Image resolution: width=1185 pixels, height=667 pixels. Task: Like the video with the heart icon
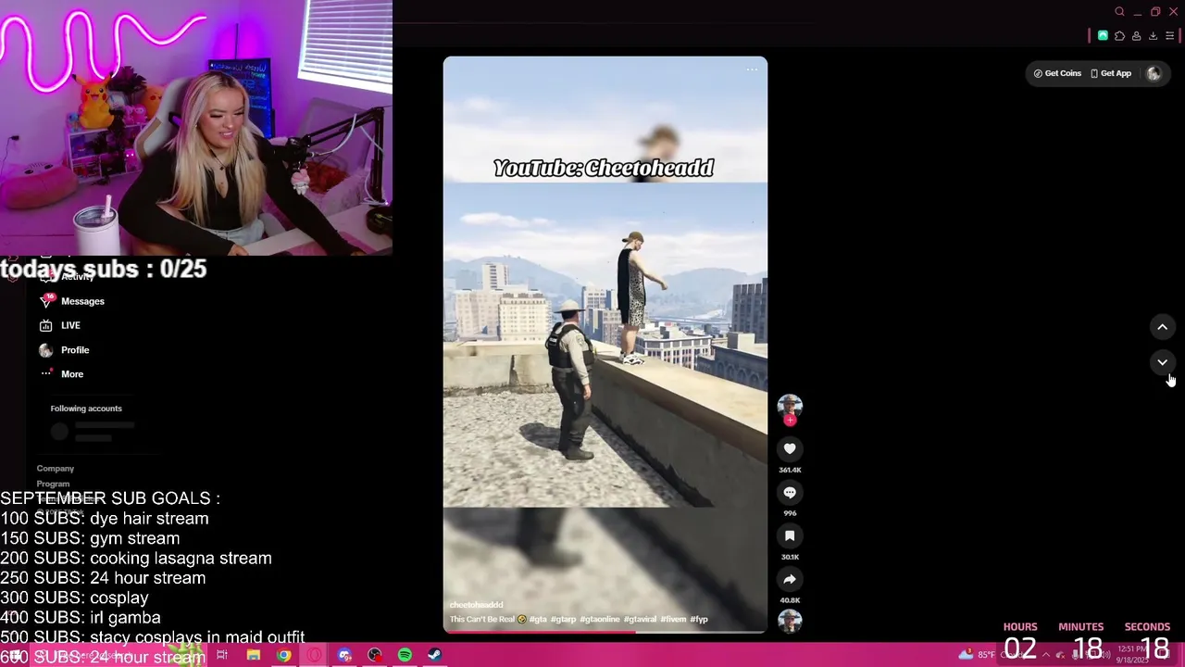(x=790, y=449)
